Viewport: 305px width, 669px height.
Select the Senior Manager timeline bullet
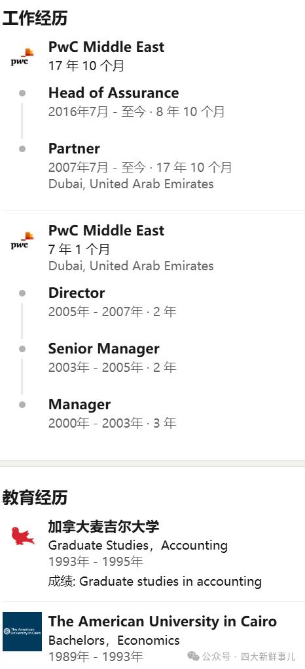tap(22, 349)
